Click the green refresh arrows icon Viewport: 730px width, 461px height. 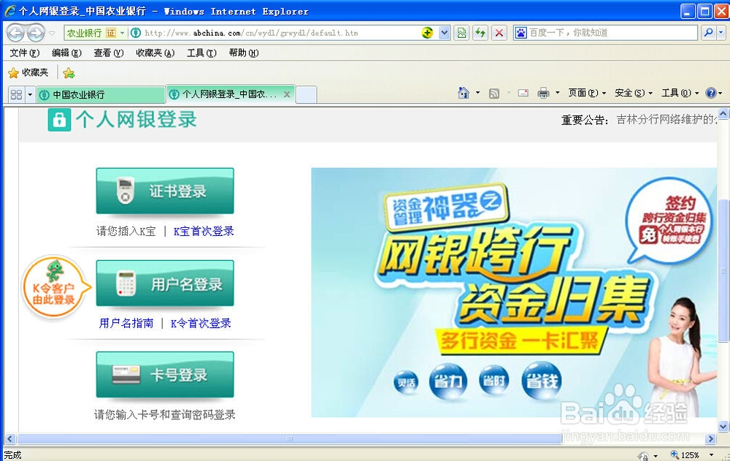coord(480,33)
